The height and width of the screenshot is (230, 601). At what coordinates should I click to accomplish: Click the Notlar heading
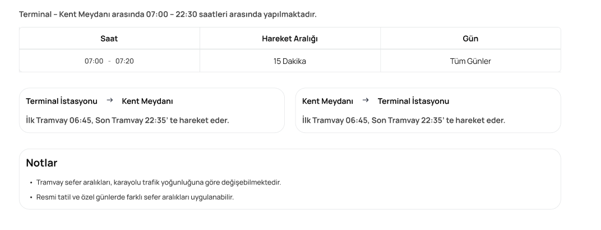(41, 163)
